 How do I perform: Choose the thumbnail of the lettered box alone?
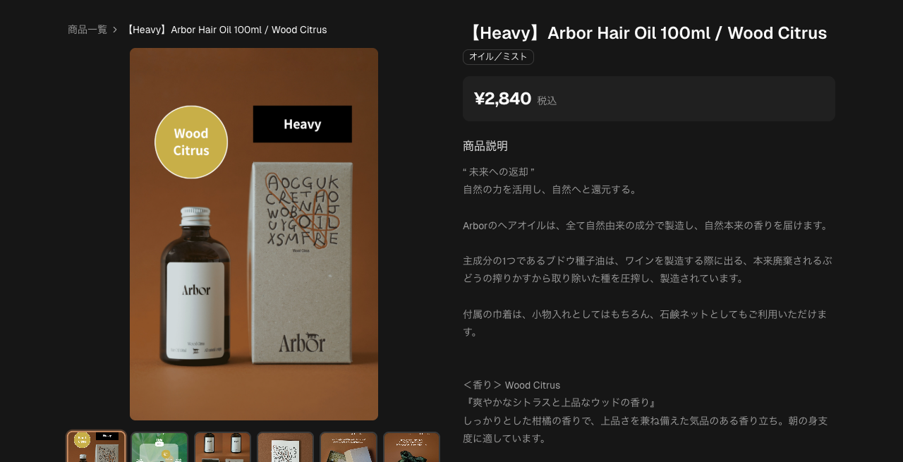pyautogui.click(x=286, y=446)
